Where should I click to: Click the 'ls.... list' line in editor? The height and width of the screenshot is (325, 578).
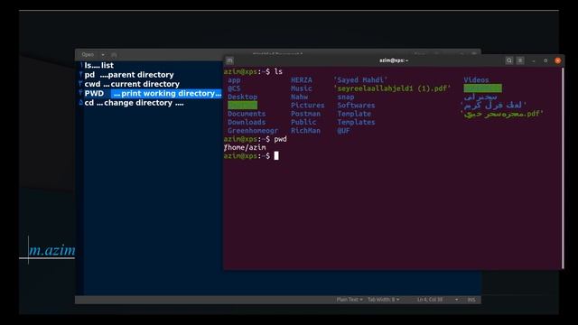(98, 65)
